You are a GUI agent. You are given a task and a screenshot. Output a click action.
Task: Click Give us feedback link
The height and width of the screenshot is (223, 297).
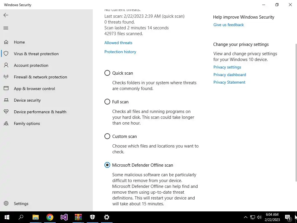[229, 25]
